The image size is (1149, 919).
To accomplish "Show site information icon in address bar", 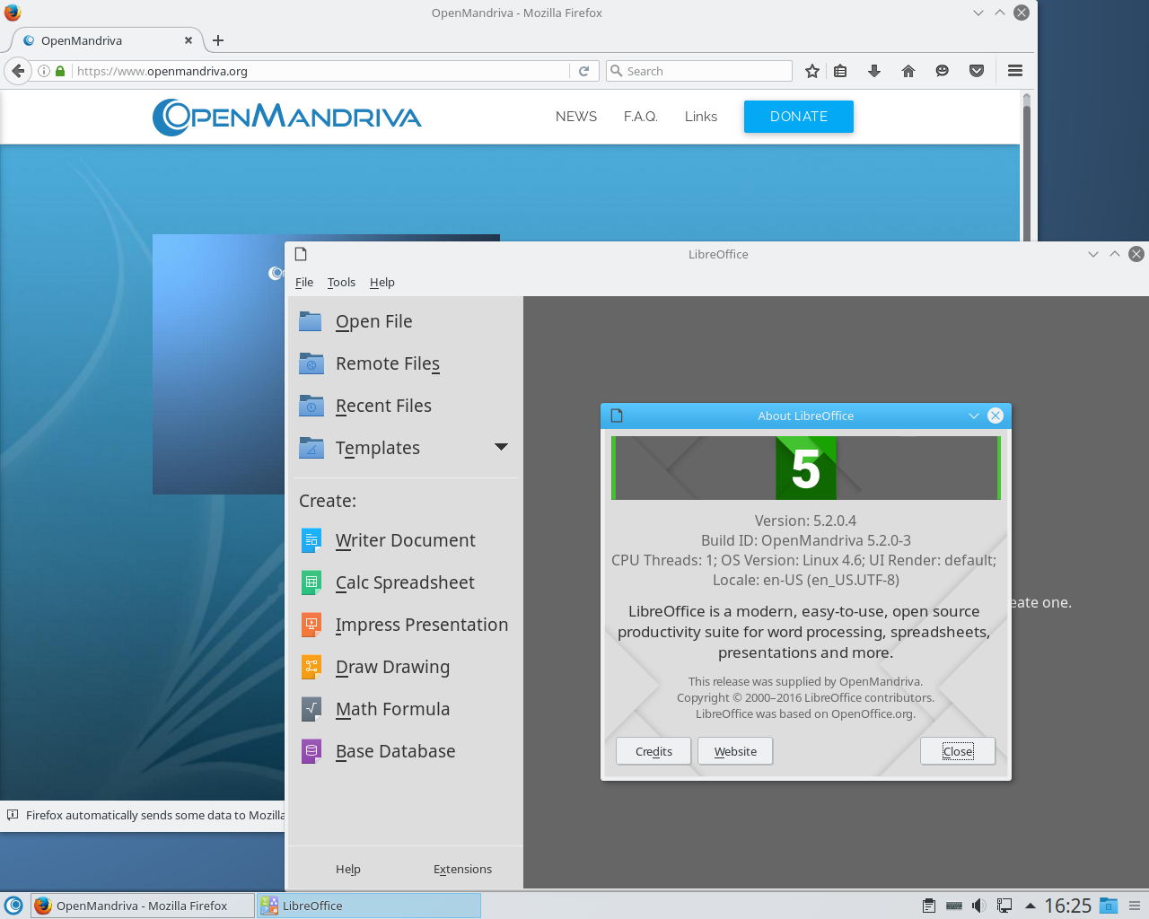I will (x=43, y=71).
